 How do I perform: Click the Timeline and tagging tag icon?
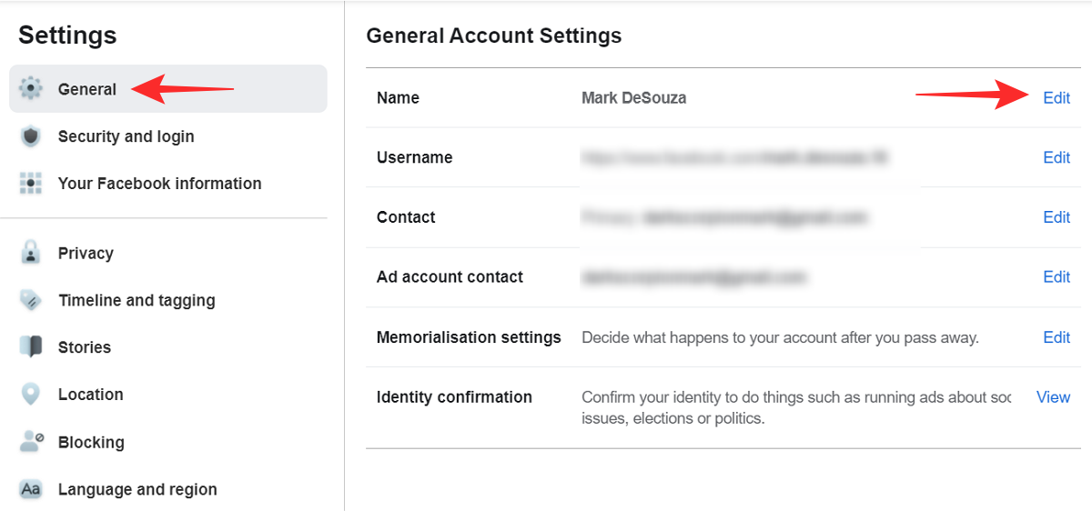(31, 300)
